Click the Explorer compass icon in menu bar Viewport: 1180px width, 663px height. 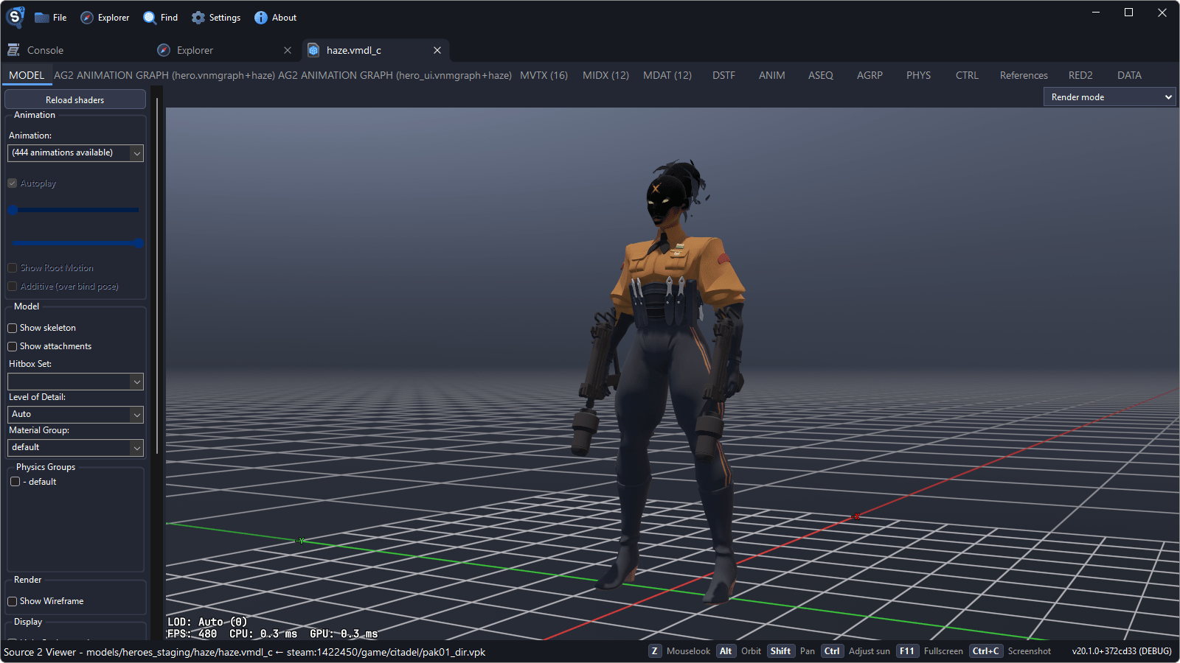point(87,18)
